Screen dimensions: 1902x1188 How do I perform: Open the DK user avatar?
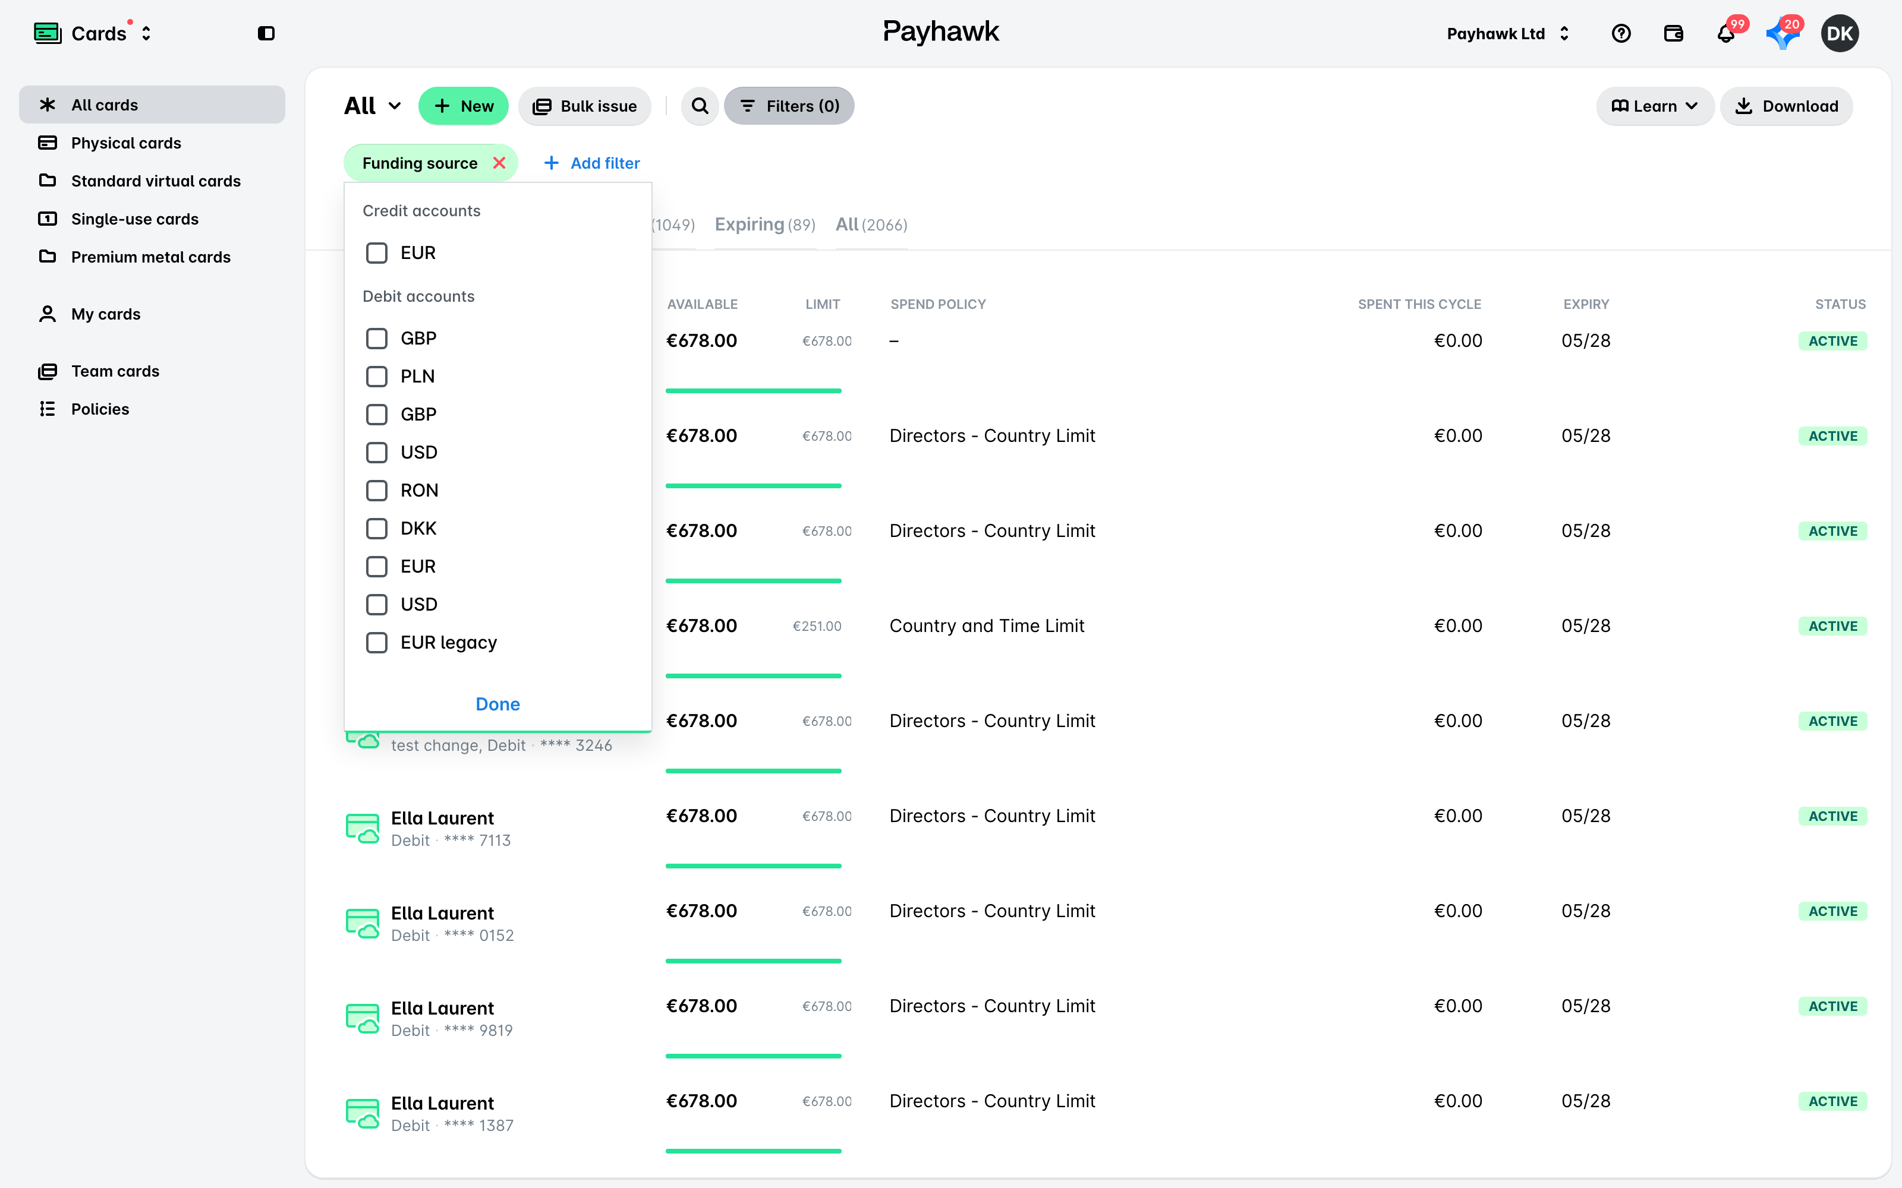click(x=1839, y=33)
